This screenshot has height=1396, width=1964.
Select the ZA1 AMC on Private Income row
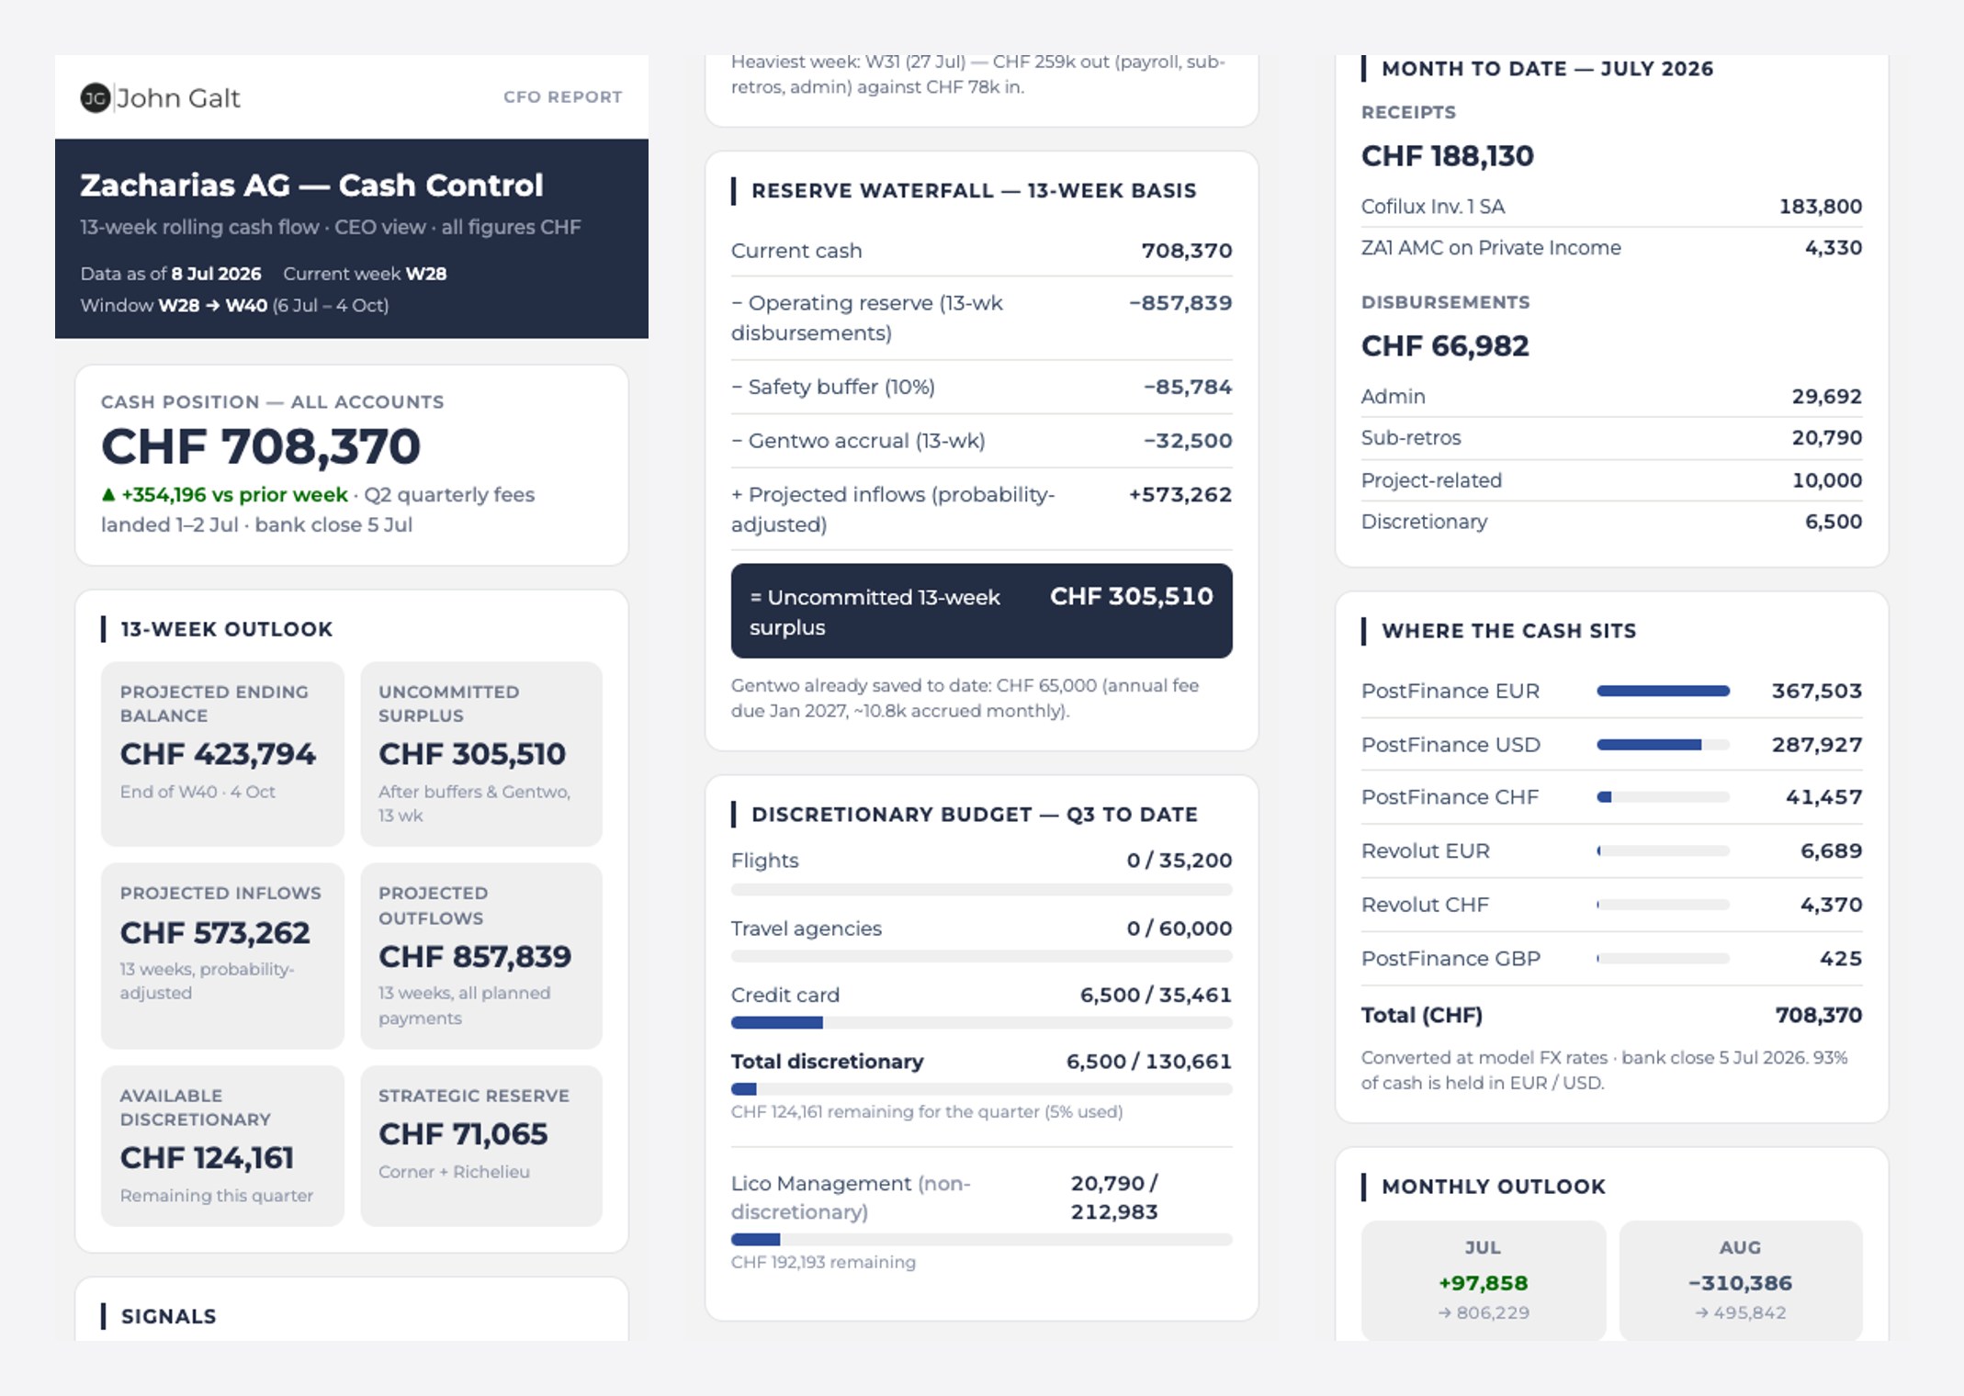1611,248
